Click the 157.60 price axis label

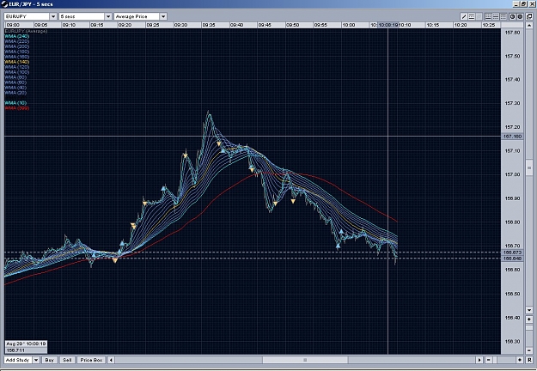point(512,33)
